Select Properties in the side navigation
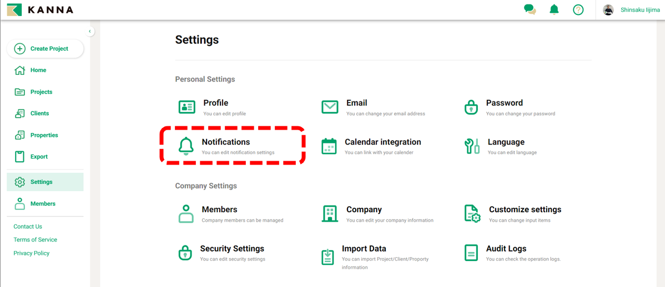This screenshot has width=665, height=287. coord(44,135)
